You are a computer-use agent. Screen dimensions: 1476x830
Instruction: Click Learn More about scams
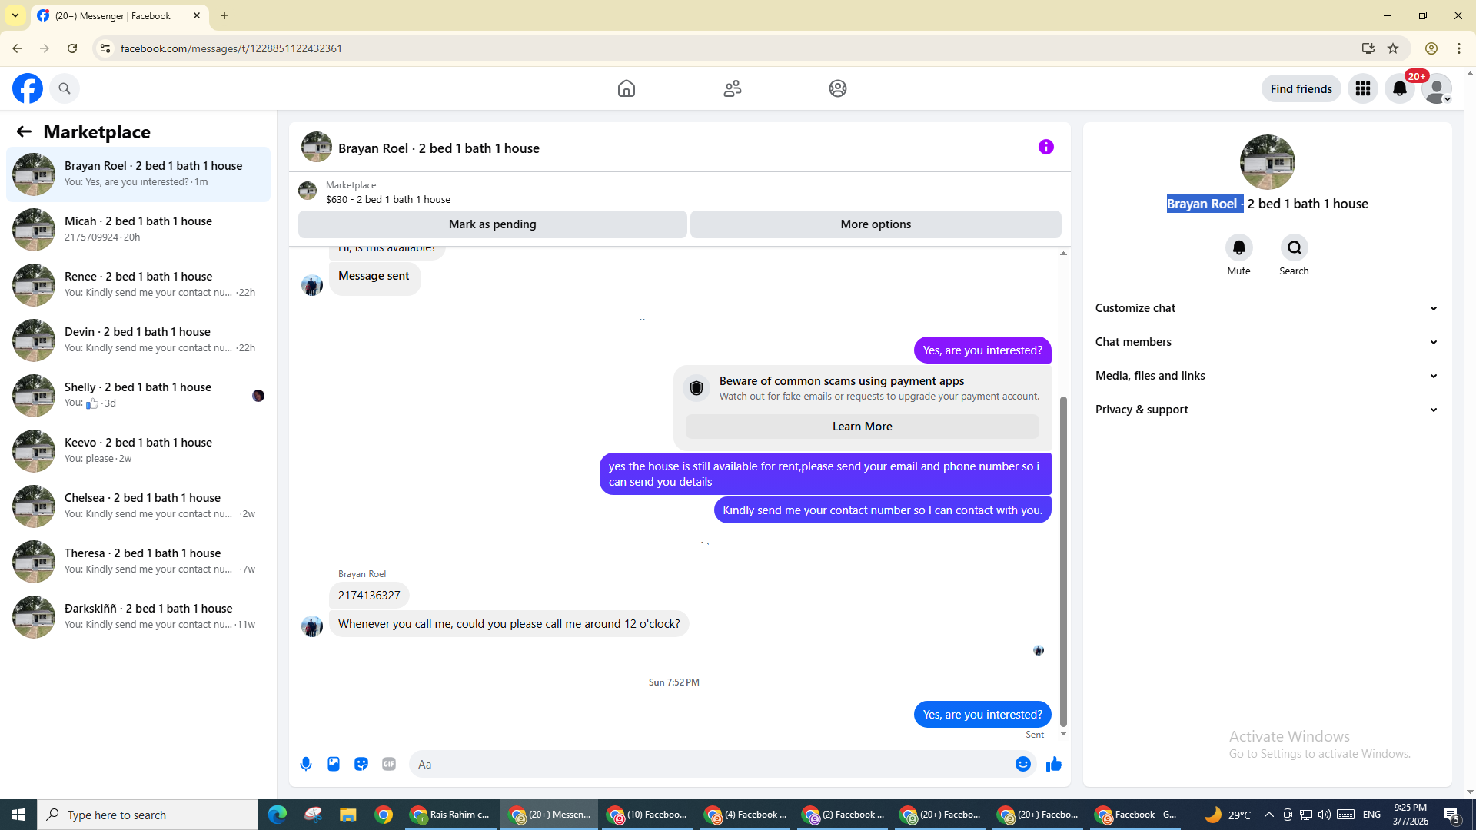click(x=862, y=427)
